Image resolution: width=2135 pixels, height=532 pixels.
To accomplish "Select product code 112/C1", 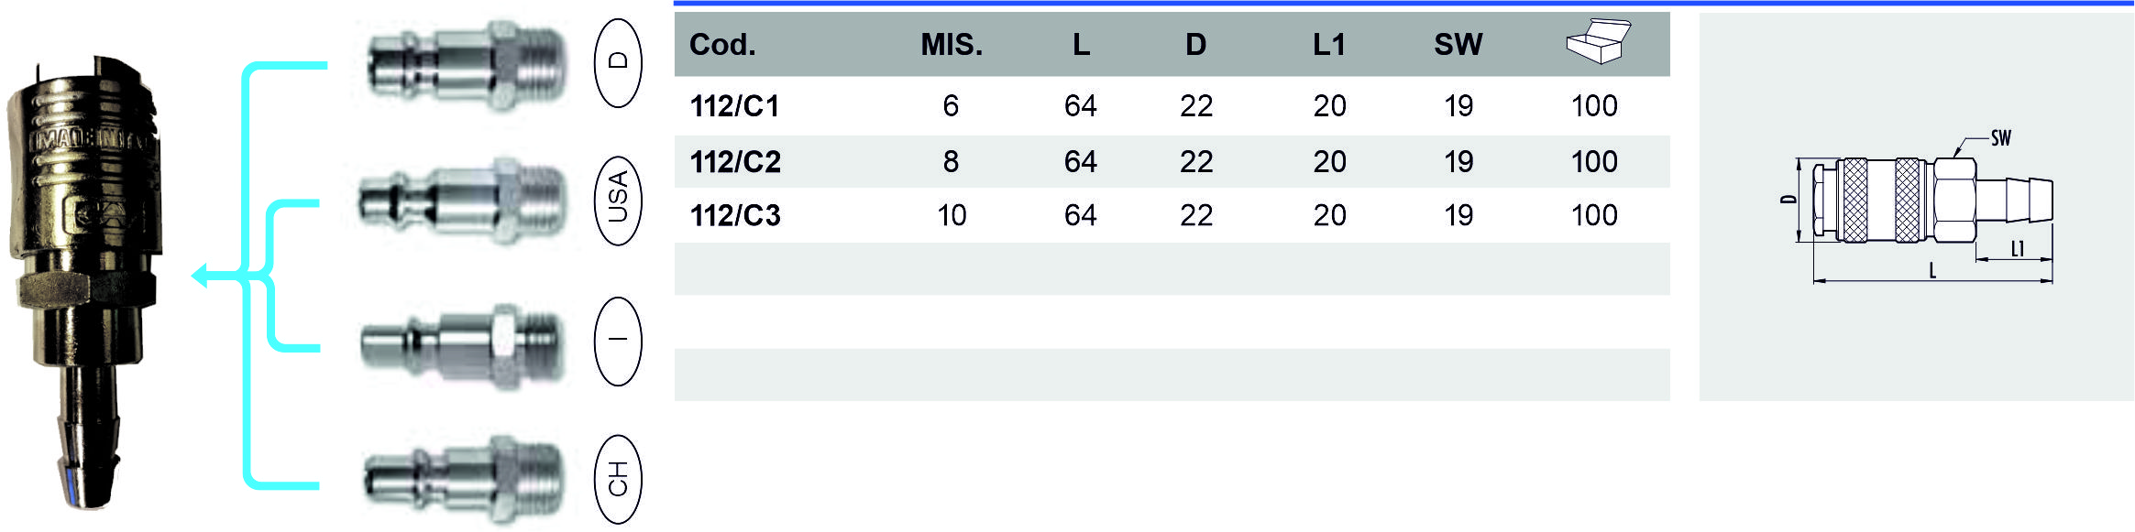I will (734, 106).
